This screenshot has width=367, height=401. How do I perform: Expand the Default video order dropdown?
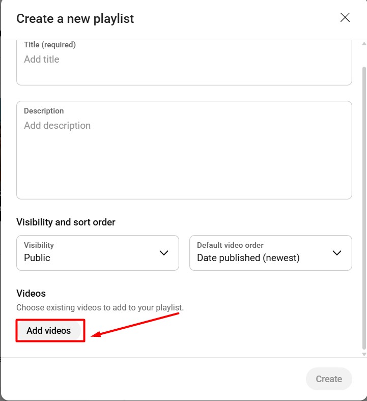pyautogui.click(x=270, y=253)
